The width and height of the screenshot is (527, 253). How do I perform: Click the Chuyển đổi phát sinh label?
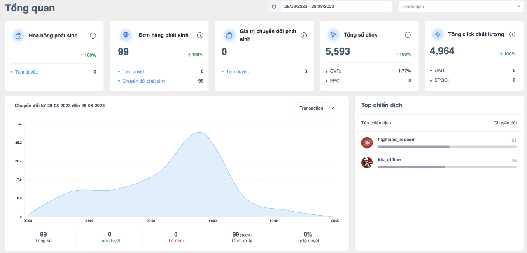144,81
